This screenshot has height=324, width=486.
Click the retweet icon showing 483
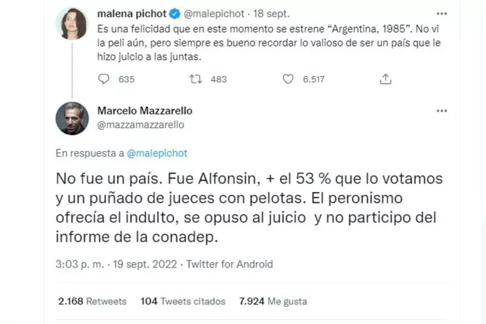pyautogui.click(x=195, y=79)
